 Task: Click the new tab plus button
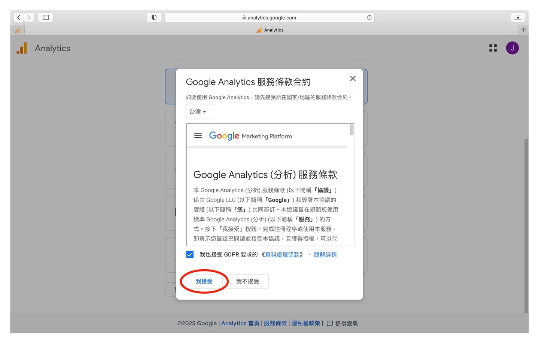click(523, 30)
